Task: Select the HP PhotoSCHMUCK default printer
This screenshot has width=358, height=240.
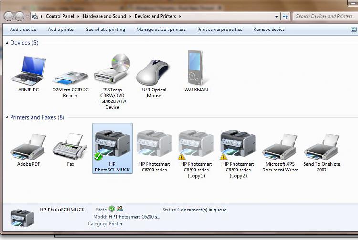Action: 112,149
